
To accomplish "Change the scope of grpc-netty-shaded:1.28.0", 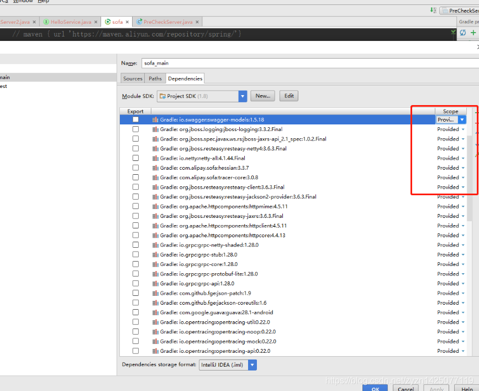I will (x=451, y=245).
